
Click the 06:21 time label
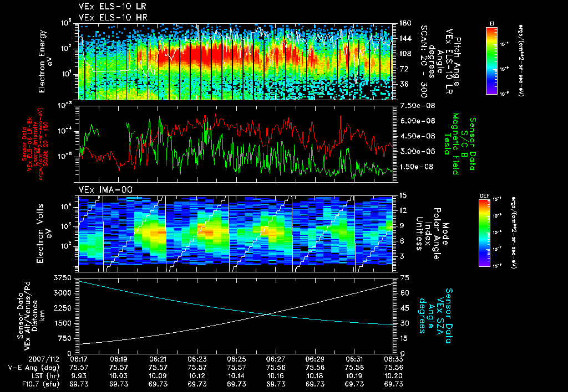[158, 359]
